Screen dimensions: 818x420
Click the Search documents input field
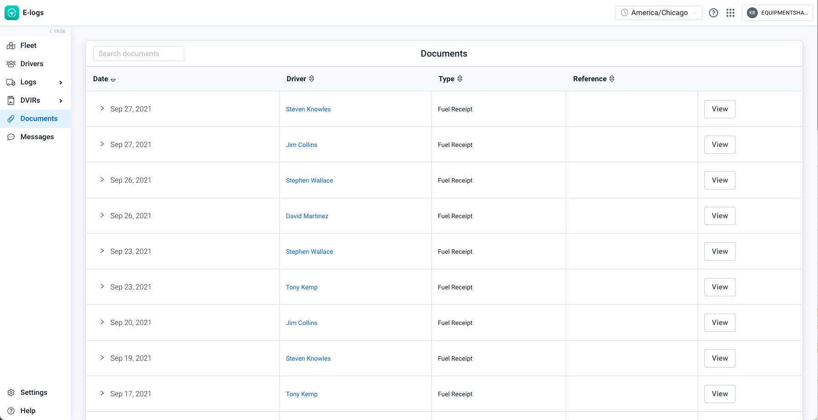(138, 53)
